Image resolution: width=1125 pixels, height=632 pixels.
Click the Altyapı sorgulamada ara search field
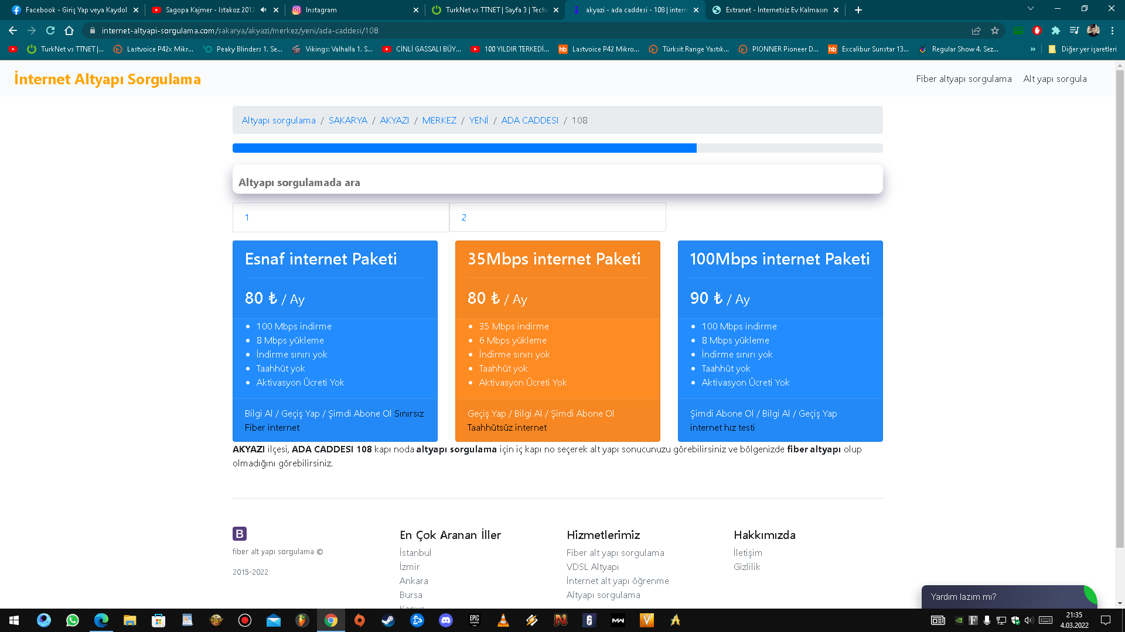(x=557, y=182)
